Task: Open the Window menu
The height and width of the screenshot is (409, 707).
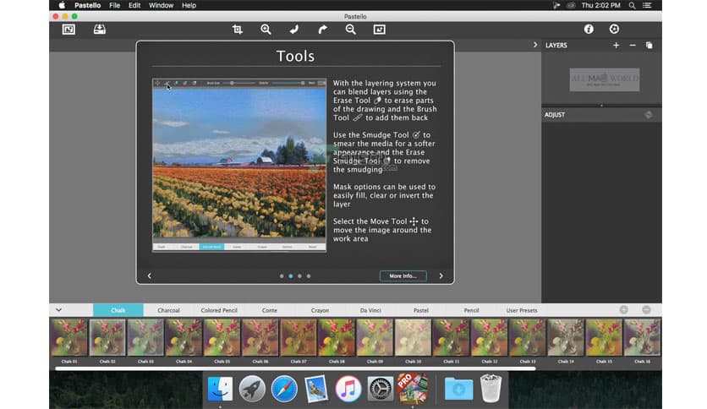Action: (161, 5)
